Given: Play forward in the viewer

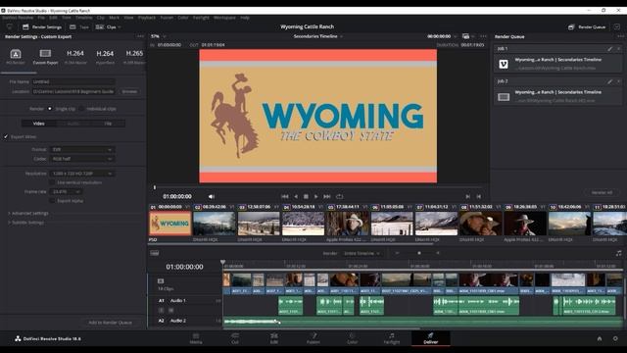Looking at the screenshot, I should coord(315,196).
